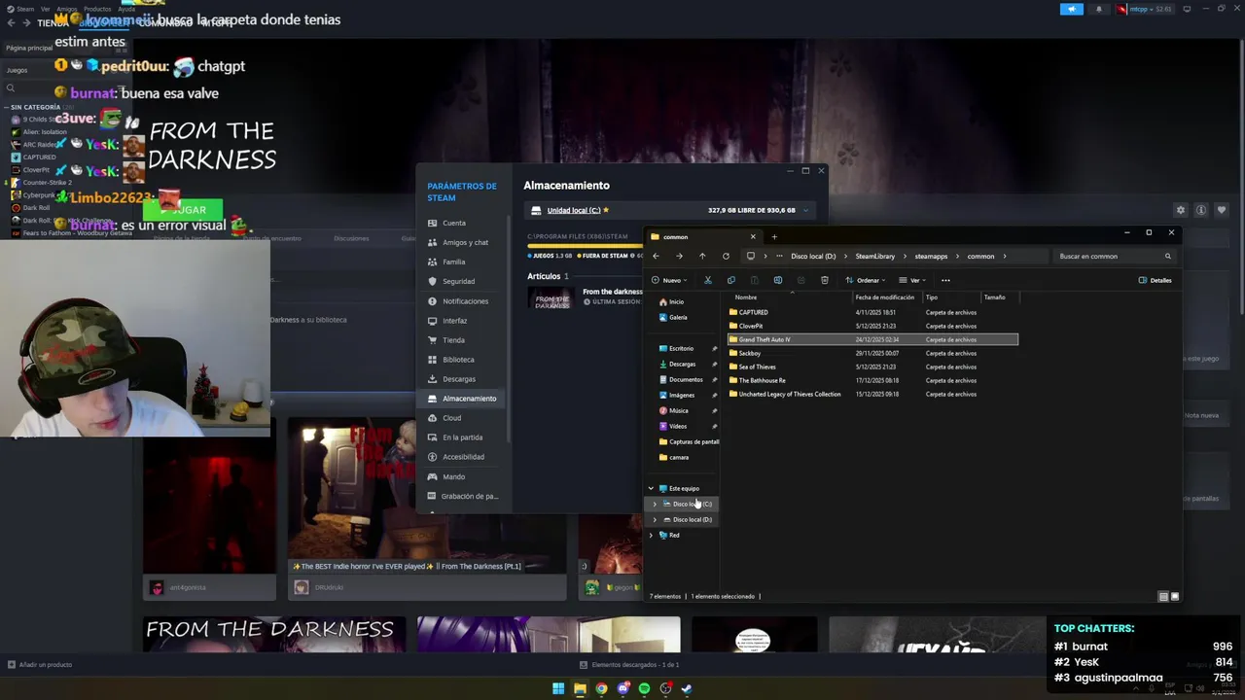The height and width of the screenshot is (700, 1245).
Task: Expand Disco local (C:) tree node
Action: point(656,504)
